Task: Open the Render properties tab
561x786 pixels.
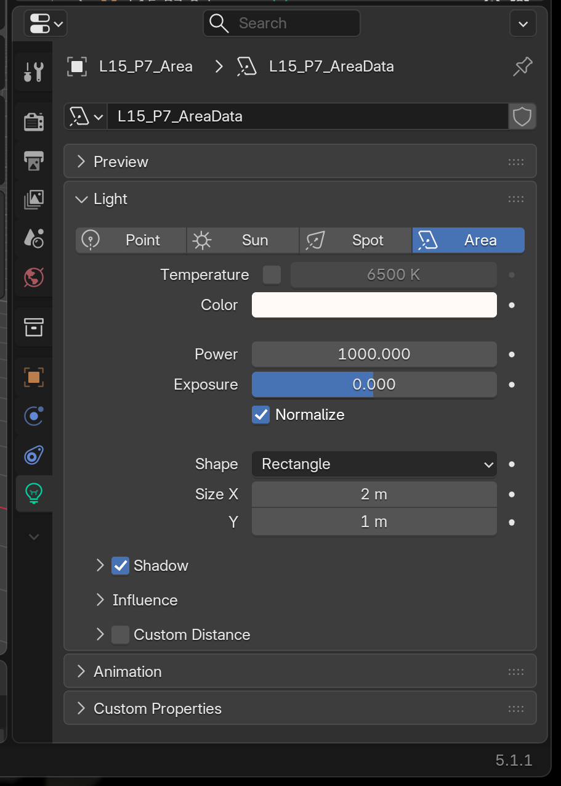Action: [x=33, y=122]
